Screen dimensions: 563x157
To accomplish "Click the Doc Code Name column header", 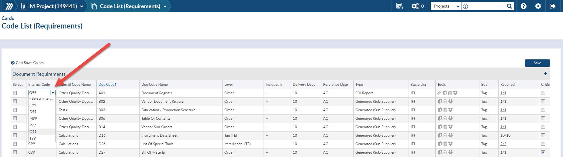I will coord(154,85).
